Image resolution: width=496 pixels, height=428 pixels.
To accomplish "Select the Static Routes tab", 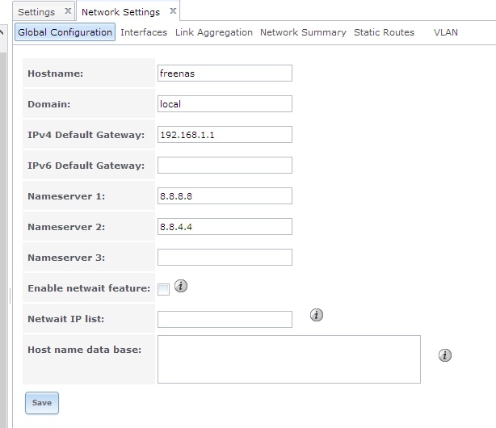I will coord(384,32).
